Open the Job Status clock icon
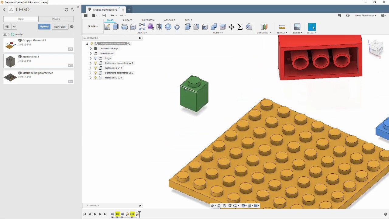 click(x=348, y=15)
